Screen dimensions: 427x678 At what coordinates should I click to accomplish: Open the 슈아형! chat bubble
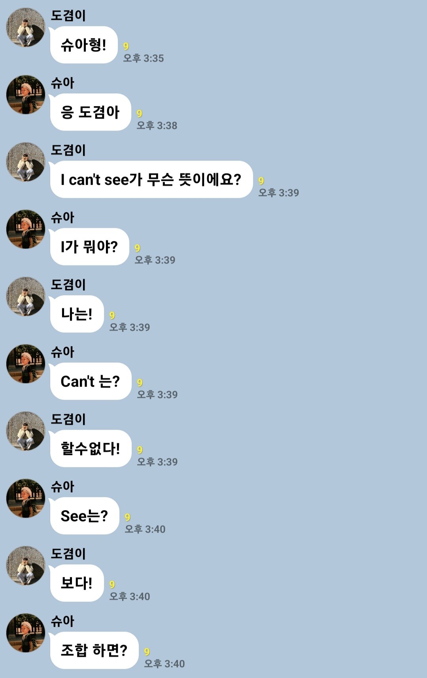[84, 45]
